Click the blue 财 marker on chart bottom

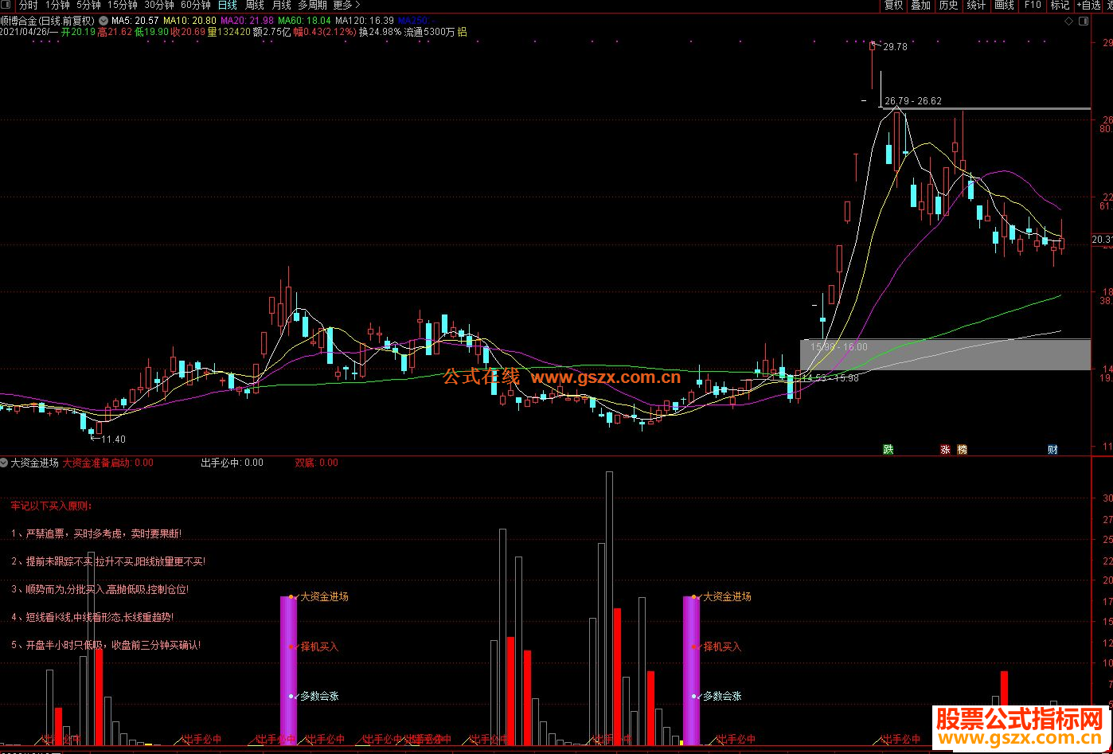(1052, 450)
